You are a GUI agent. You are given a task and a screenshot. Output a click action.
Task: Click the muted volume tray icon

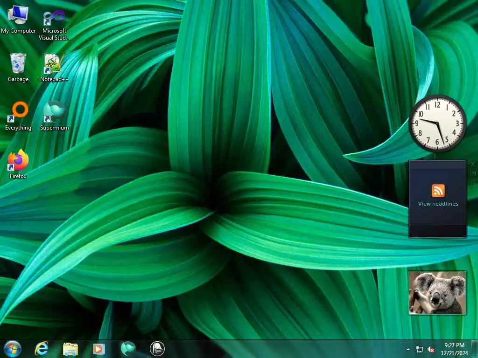(431, 350)
